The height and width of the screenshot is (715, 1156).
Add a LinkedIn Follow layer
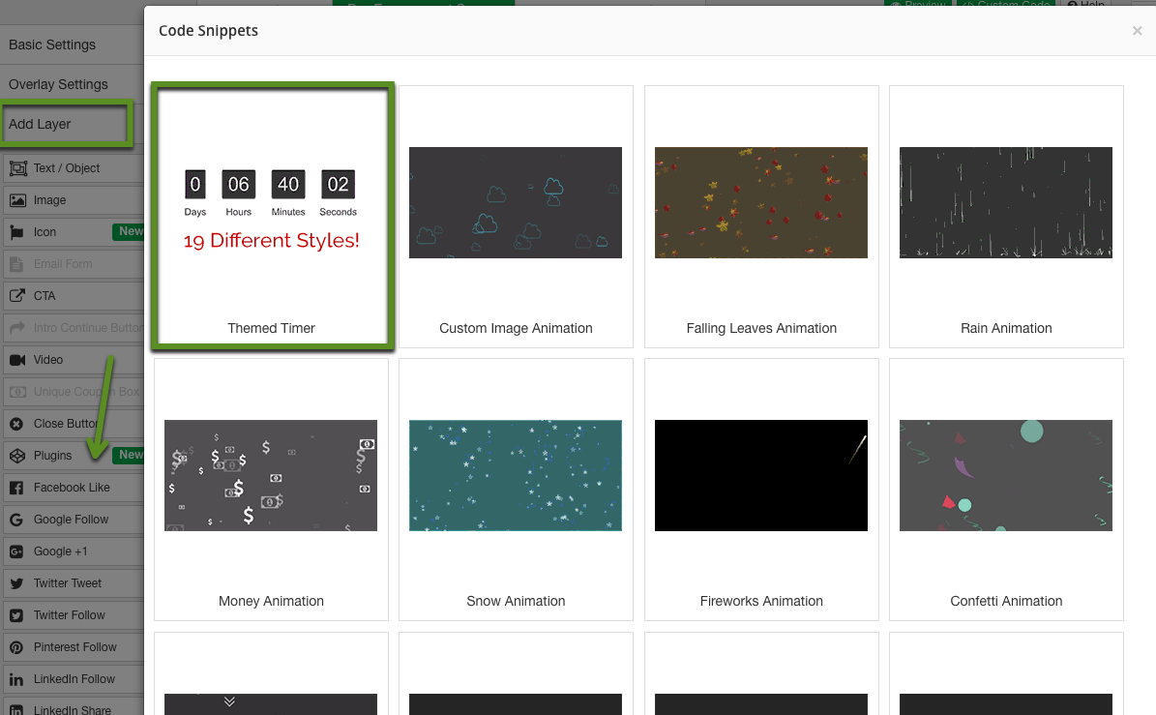tap(74, 679)
